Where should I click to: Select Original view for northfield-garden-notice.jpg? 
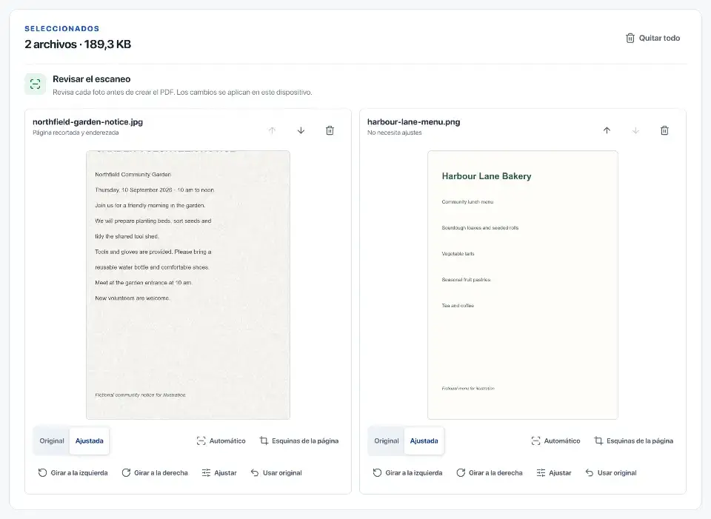click(x=52, y=441)
